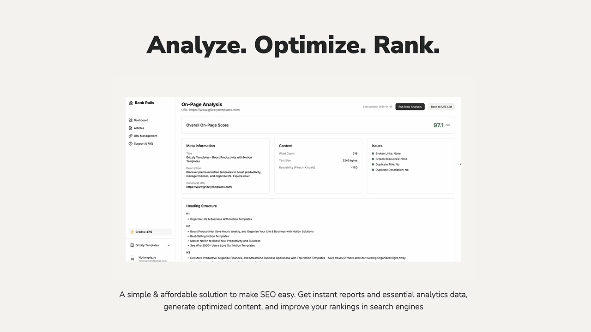Image resolution: width=591 pixels, height=332 pixels.
Task: Click Back to URL List button
Action: coord(441,107)
